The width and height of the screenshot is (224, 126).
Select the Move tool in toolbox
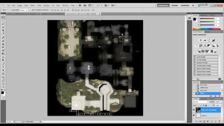click(3, 17)
